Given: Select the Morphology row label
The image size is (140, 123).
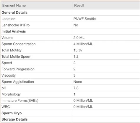Looking at the screenshot, I should 11,94.
